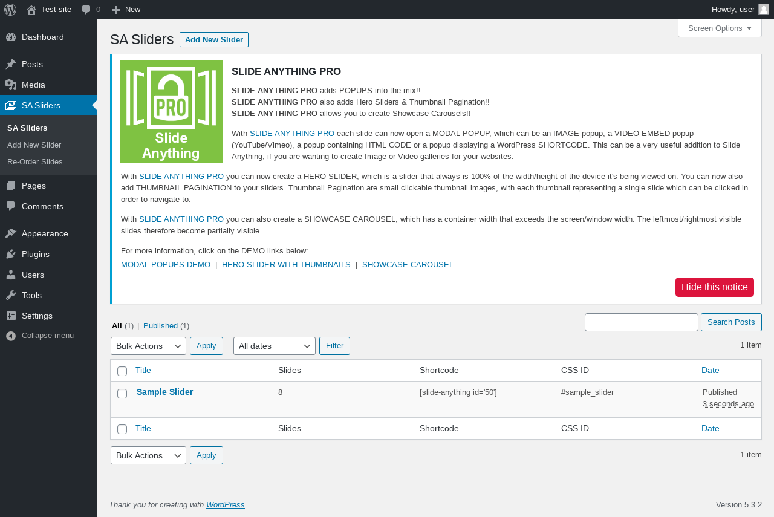Viewport: 774px width, 517px height.
Task: Open the Posts menu label
Action: pos(32,64)
